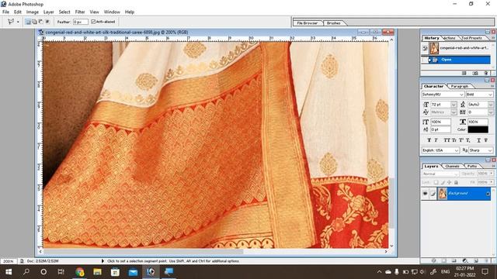The height and width of the screenshot is (279, 497).
Task: Open the tracking value dropdown
Action: tap(490, 112)
